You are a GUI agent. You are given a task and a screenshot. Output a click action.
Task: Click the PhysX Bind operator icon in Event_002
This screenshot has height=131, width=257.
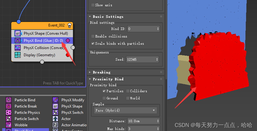pyautogui.click(x=17, y=40)
